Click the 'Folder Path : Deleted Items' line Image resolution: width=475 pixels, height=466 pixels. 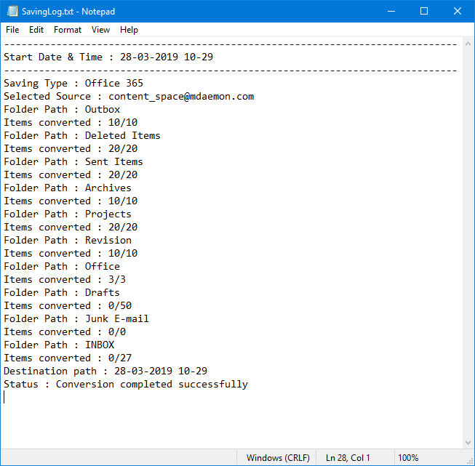(x=82, y=135)
